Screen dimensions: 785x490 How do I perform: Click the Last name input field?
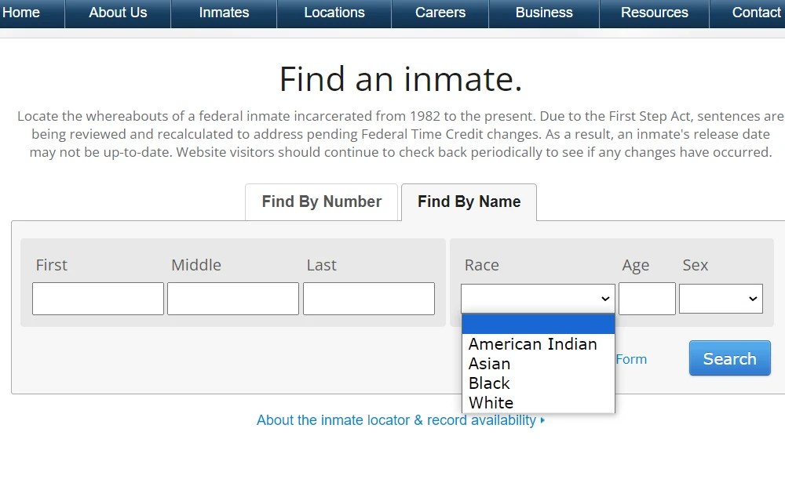point(369,298)
